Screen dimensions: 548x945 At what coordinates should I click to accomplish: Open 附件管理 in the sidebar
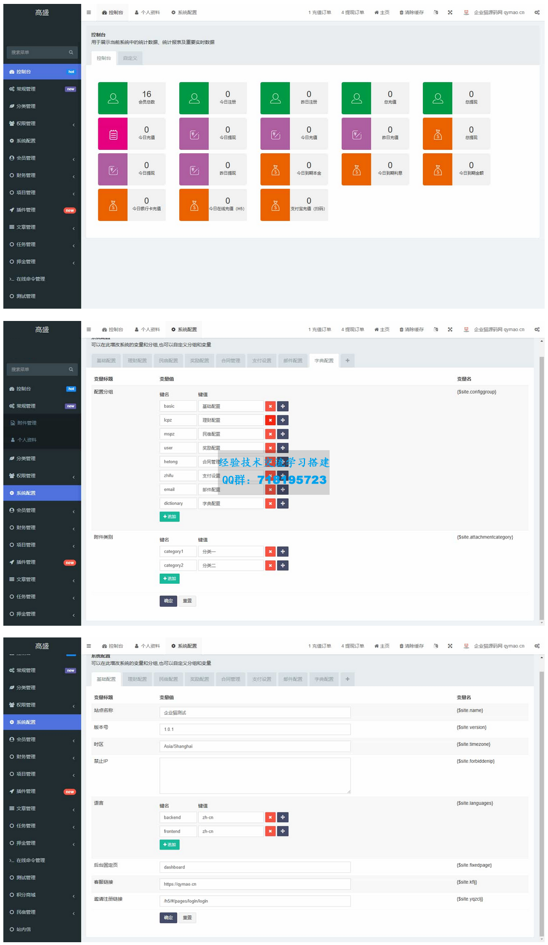coord(27,423)
